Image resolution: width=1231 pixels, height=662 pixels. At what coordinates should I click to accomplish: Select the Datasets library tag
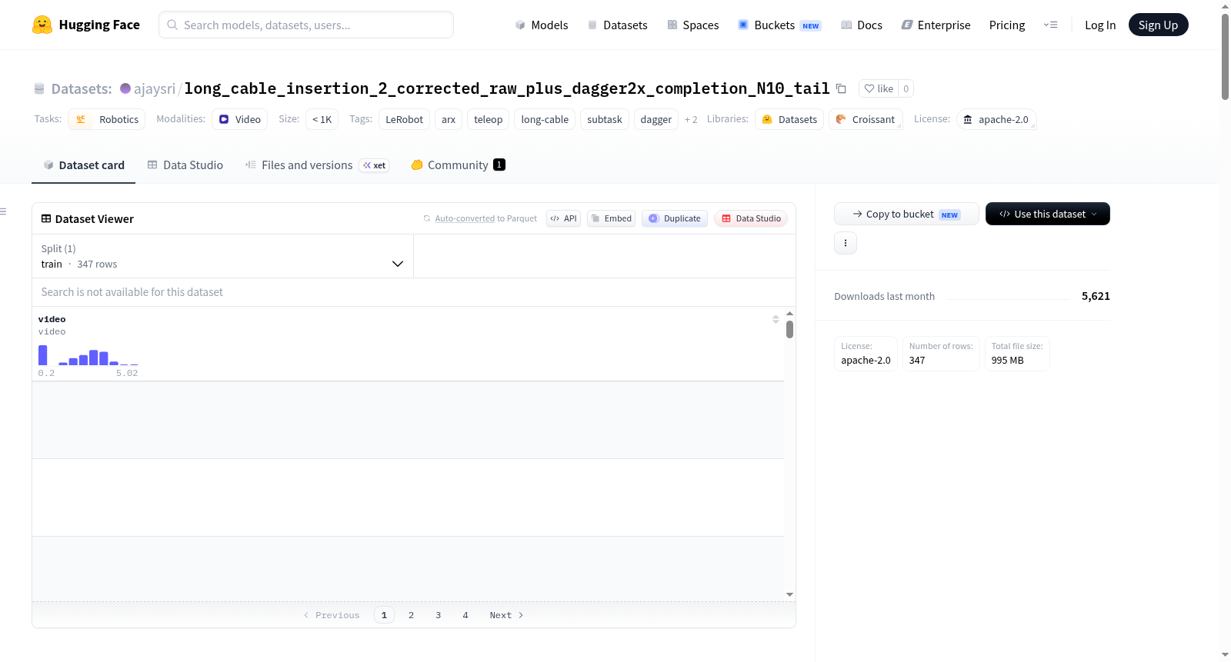tap(789, 119)
